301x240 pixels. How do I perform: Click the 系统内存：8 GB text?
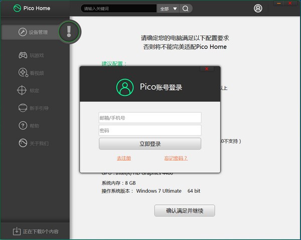(118, 183)
